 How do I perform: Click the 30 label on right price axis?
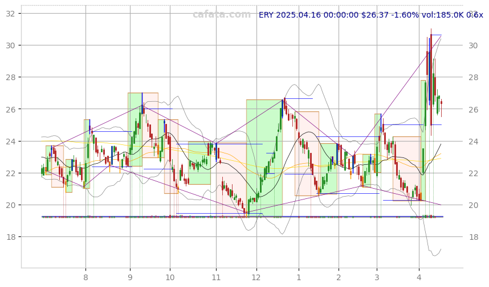[x=473, y=45]
